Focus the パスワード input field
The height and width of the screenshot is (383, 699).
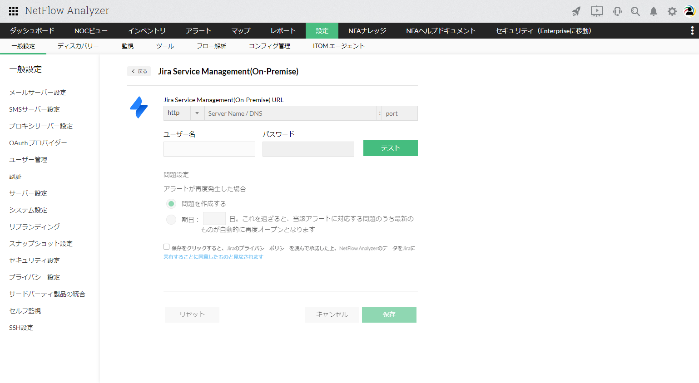click(x=308, y=149)
